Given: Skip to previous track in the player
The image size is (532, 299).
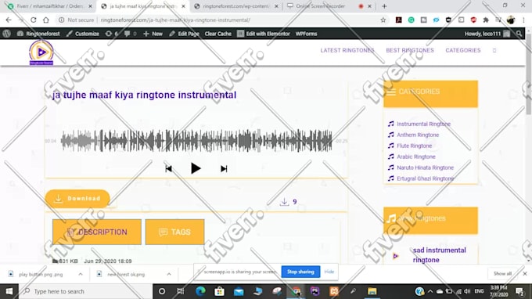Looking at the screenshot, I should [169, 168].
